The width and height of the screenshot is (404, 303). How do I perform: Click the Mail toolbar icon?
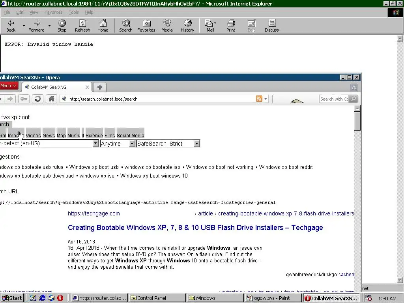point(209,26)
